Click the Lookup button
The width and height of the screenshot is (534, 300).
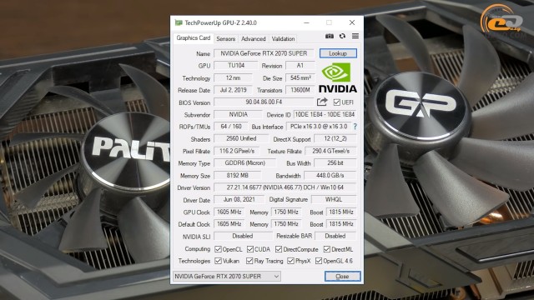pyautogui.click(x=338, y=53)
